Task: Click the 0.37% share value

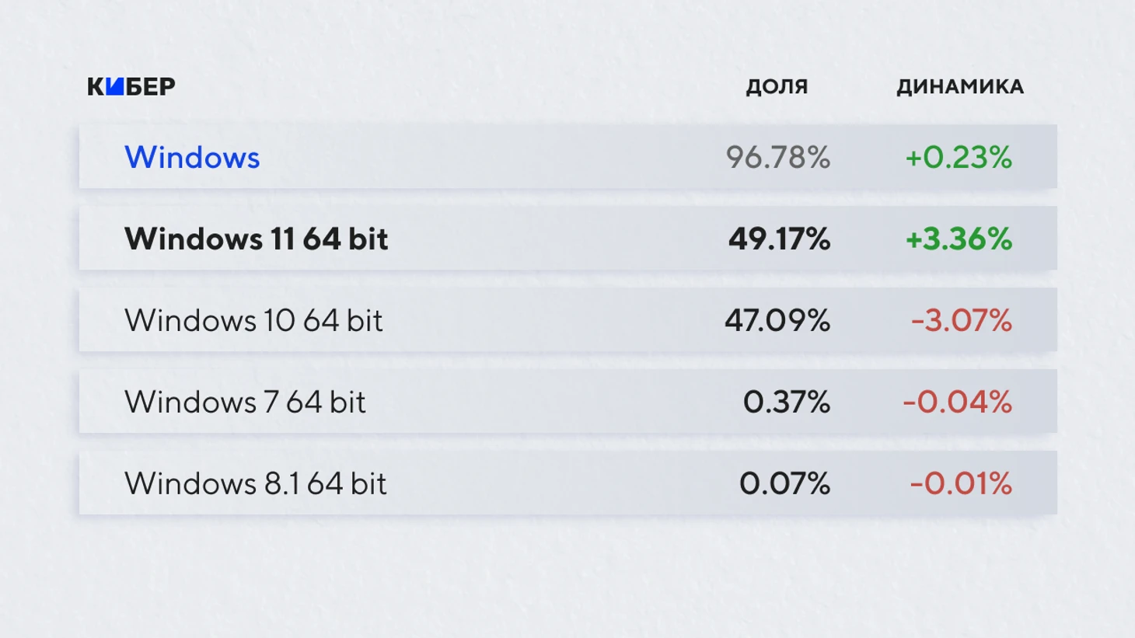Action: point(786,403)
